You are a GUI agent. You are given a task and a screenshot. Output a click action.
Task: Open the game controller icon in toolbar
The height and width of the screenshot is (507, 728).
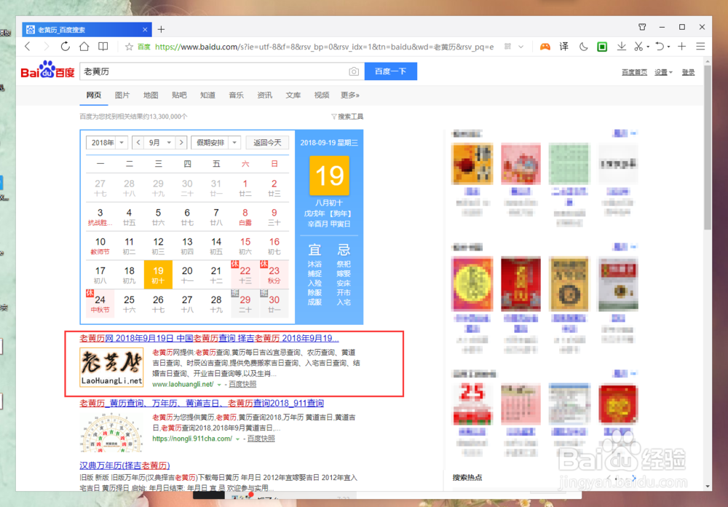[545, 47]
